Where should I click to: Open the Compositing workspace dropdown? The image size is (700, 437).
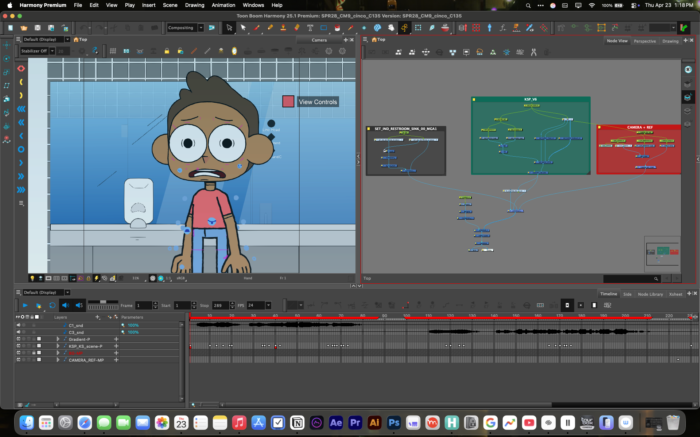coord(201,28)
